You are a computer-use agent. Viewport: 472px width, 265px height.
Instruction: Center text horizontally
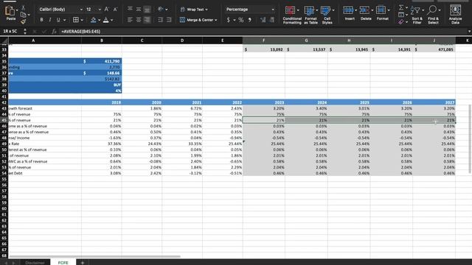(x=139, y=20)
